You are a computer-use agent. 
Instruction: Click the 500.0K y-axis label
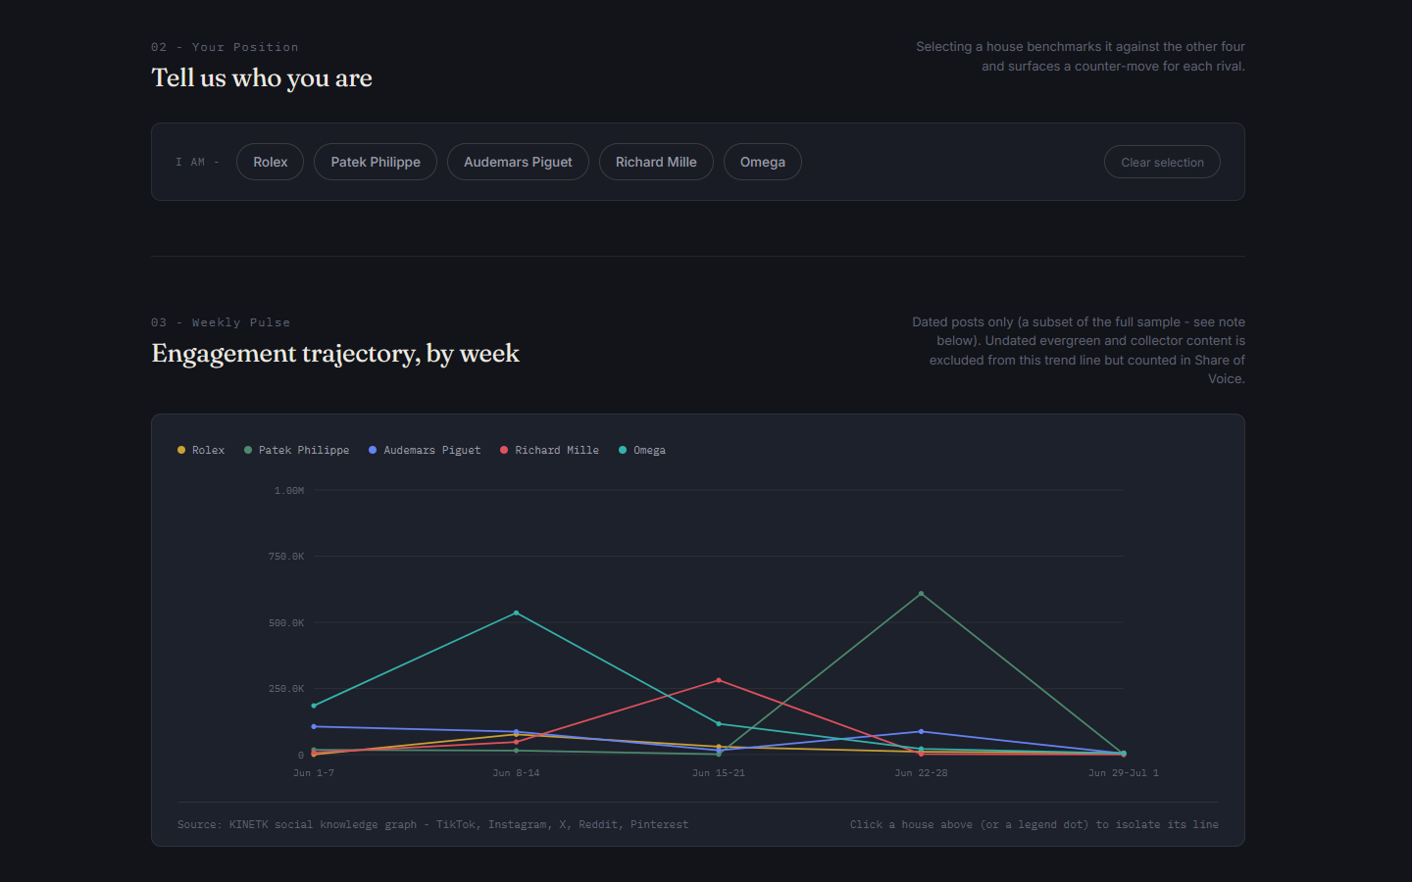pyautogui.click(x=286, y=623)
